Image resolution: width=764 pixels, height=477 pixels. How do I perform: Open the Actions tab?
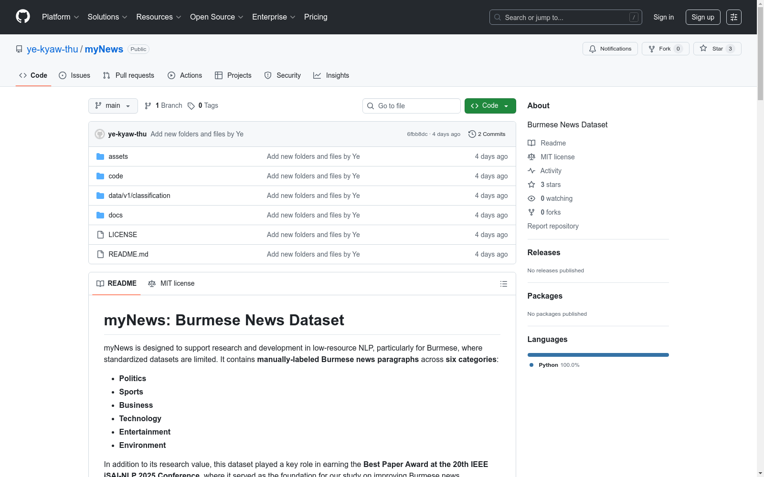(185, 75)
